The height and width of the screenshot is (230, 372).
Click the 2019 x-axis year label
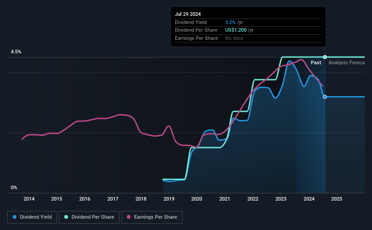pos(169,199)
